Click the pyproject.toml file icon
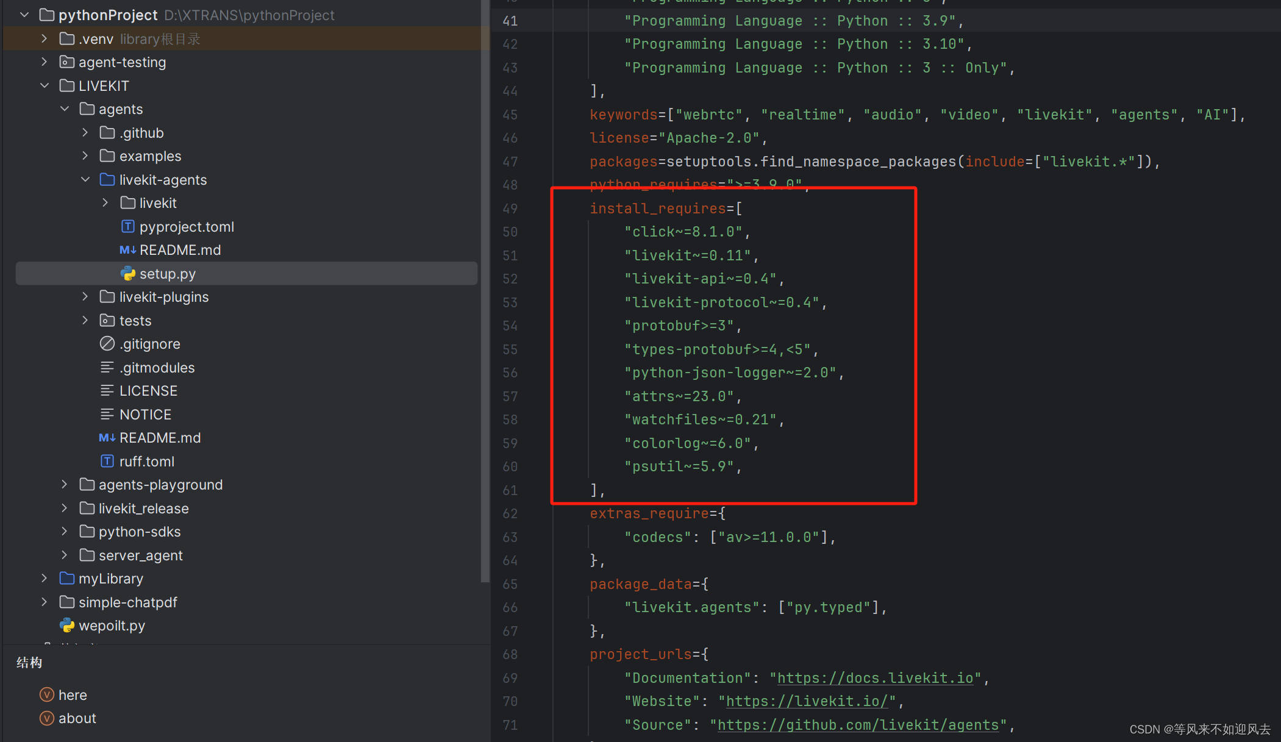1281x742 pixels. click(127, 227)
